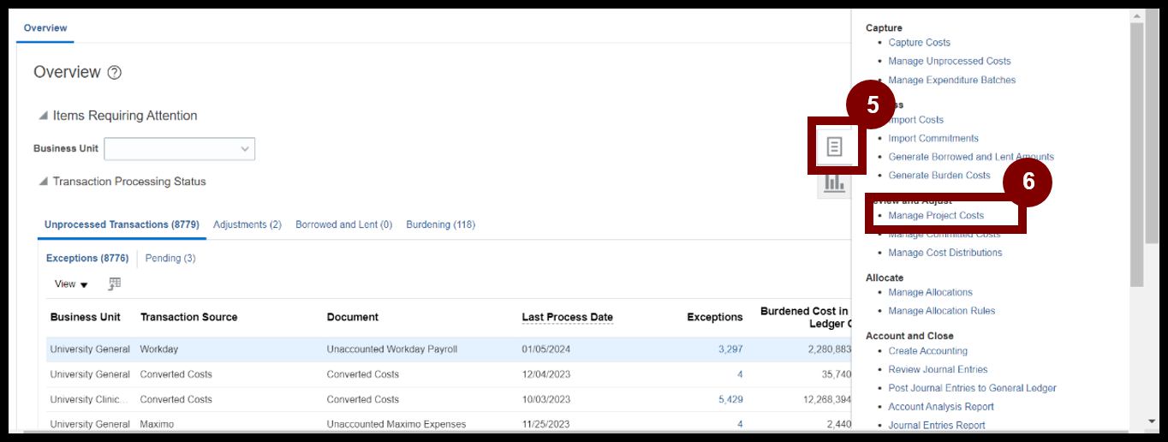Open Post Journal Entries to General Ledger link
1168x442 pixels.
coord(973,388)
